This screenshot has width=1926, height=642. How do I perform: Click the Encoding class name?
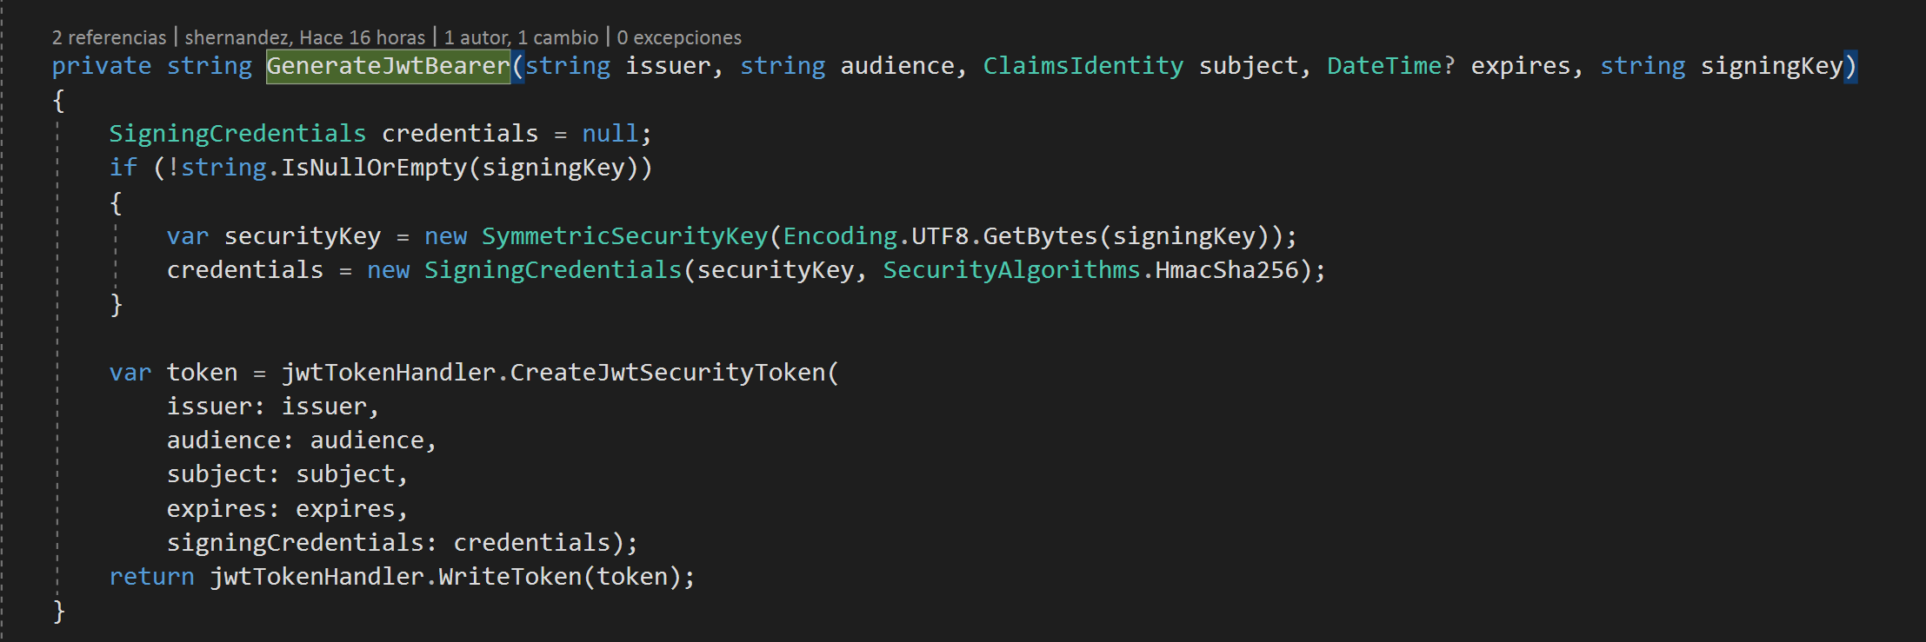pyautogui.click(x=840, y=236)
